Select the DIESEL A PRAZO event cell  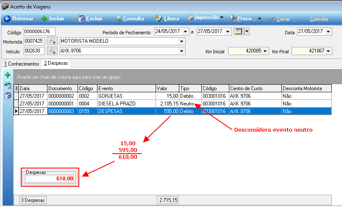pos(127,103)
